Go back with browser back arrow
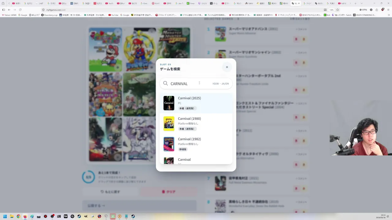 (x=9, y=10)
